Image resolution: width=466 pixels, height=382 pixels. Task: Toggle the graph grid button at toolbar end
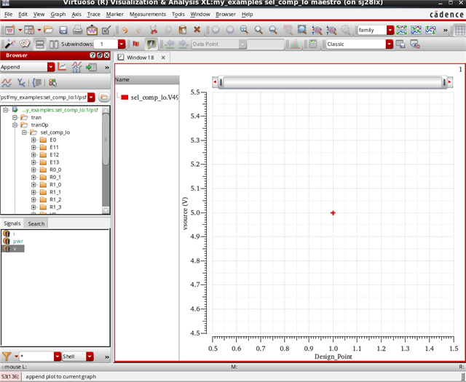click(x=459, y=30)
